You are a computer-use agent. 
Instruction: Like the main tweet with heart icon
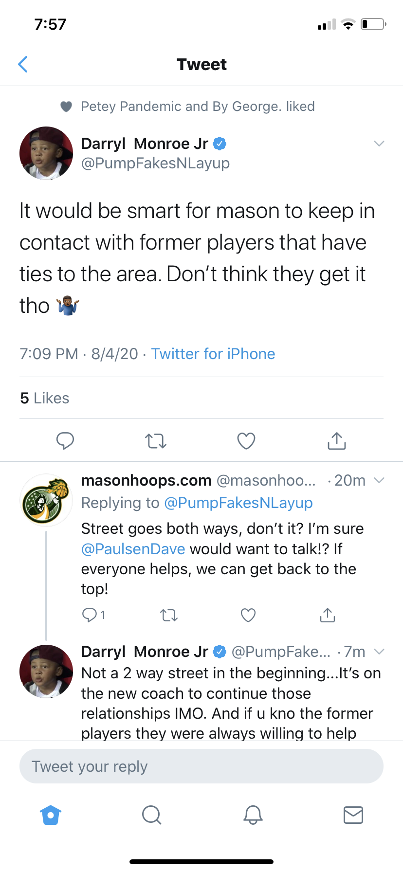(x=246, y=440)
